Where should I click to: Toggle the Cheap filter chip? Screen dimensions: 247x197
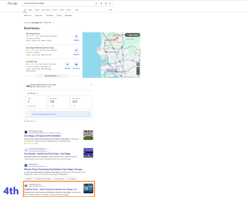59,15
